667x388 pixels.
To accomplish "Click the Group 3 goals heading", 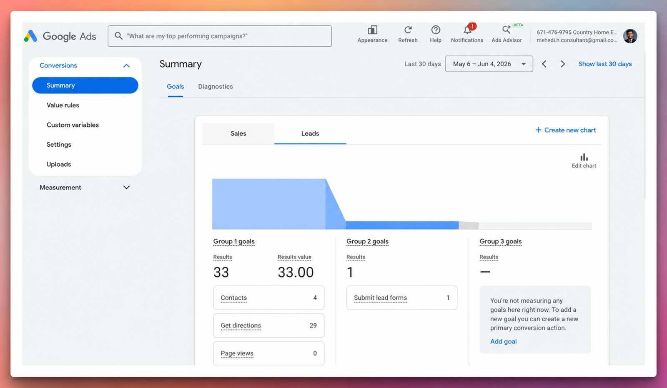I will (500, 241).
